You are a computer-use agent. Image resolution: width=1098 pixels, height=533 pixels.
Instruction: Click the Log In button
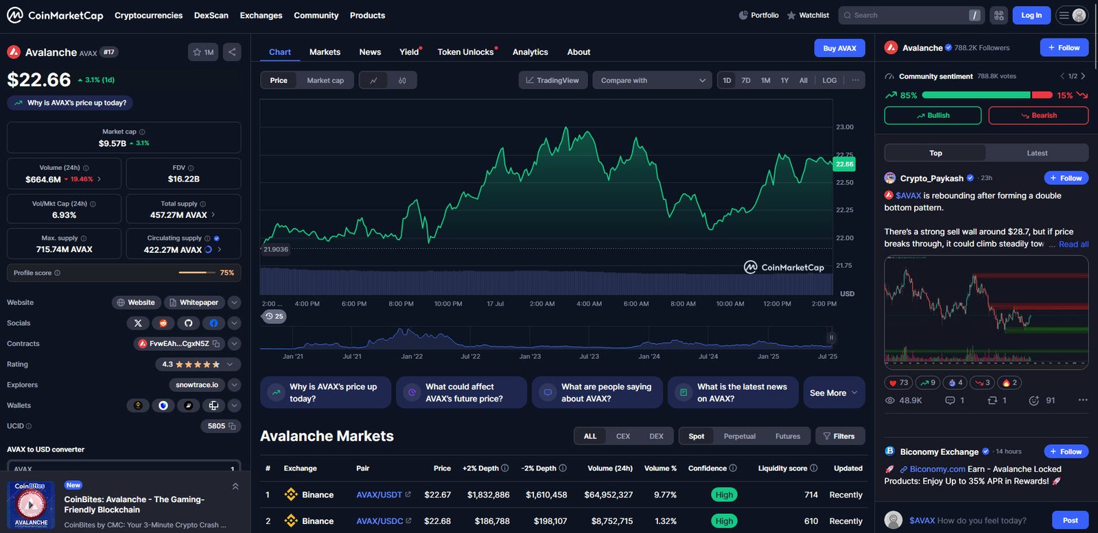[x=1031, y=15]
